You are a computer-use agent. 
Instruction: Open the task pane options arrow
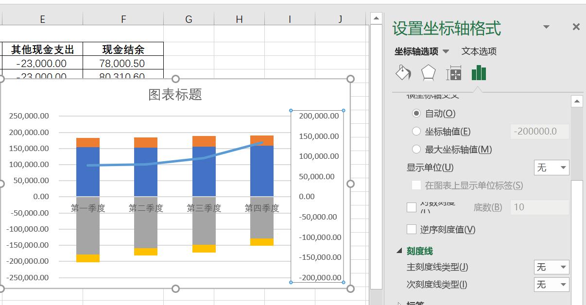pyautogui.click(x=546, y=27)
